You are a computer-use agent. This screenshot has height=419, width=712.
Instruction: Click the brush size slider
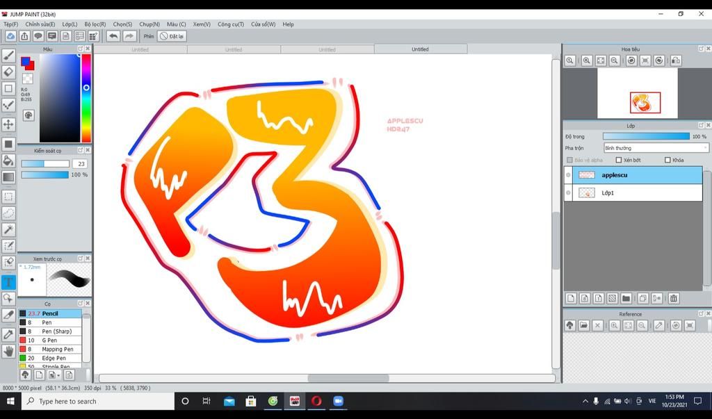[45, 164]
